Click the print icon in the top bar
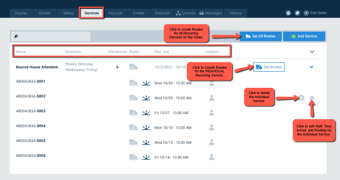 (x=288, y=13)
